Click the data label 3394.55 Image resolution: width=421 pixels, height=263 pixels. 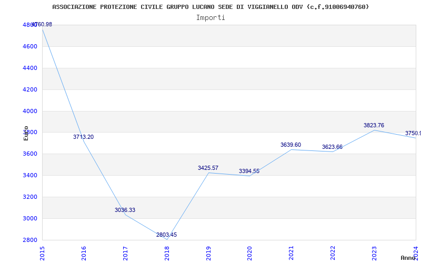coord(249,171)
